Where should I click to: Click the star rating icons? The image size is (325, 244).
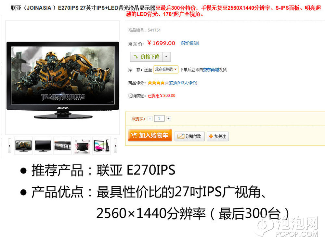(x=158, y=83)
